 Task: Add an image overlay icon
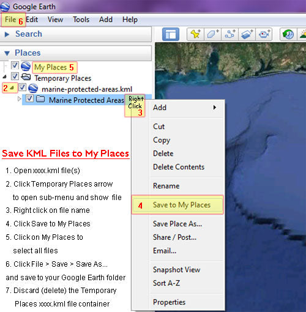click(x=247, y=34)
